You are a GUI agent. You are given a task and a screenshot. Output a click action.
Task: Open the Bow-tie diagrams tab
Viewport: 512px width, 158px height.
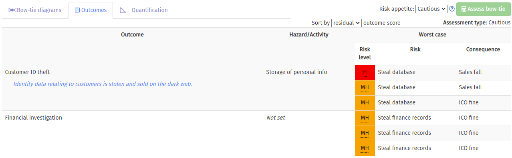[x=34, y=10]
